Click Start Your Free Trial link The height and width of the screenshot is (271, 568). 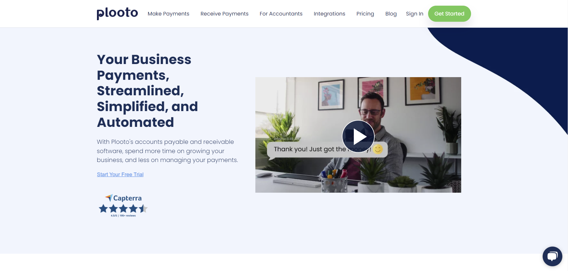pos(120,175)
